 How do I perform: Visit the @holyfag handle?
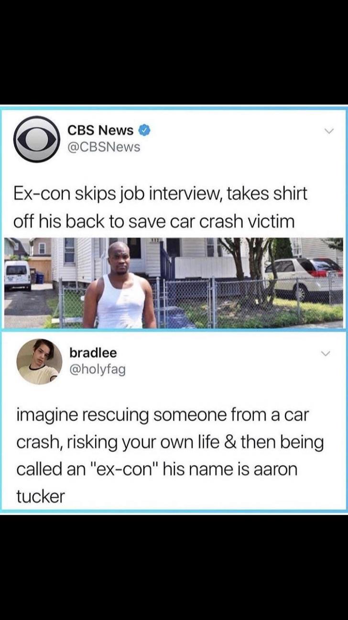click(x=98, y=369)
